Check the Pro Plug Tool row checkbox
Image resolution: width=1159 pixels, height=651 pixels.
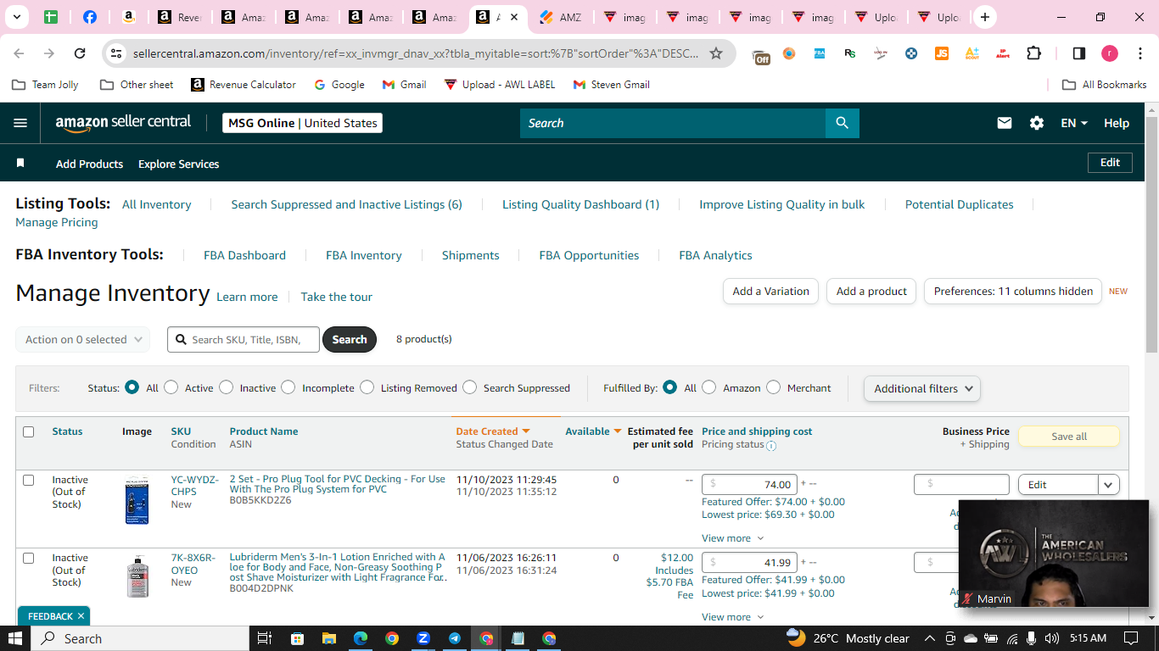tap(28, 480)
